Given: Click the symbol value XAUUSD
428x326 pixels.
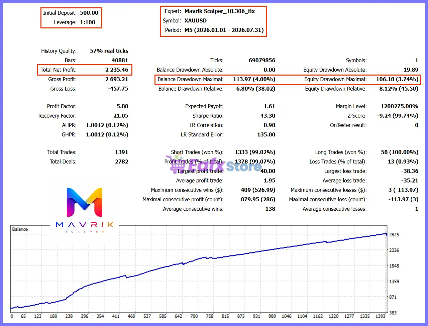Looking at the screenshot, I should coord(196,20).
